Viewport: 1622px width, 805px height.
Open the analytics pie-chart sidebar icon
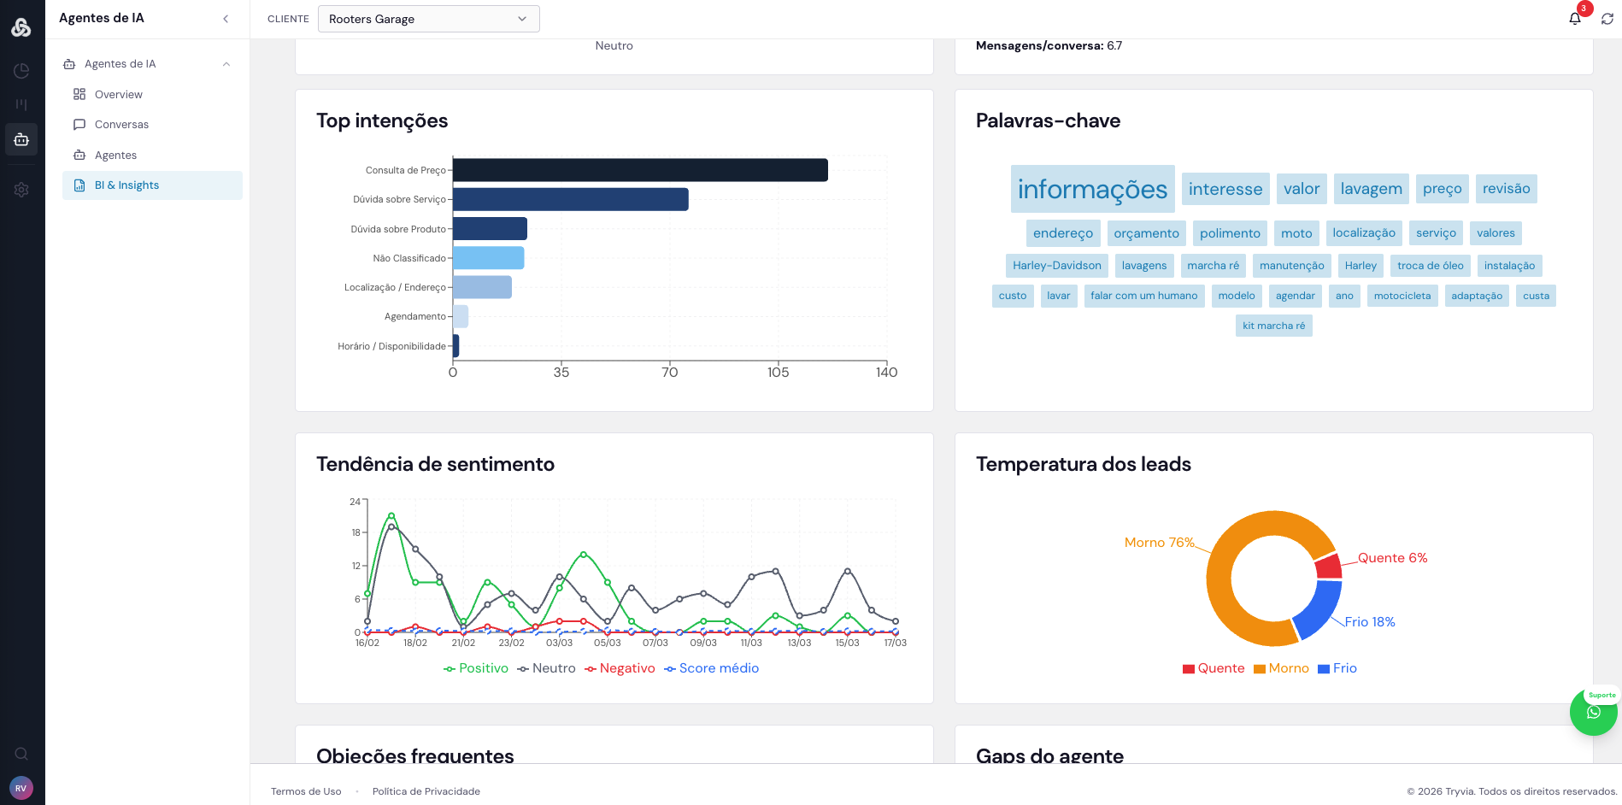coord(21,71)
